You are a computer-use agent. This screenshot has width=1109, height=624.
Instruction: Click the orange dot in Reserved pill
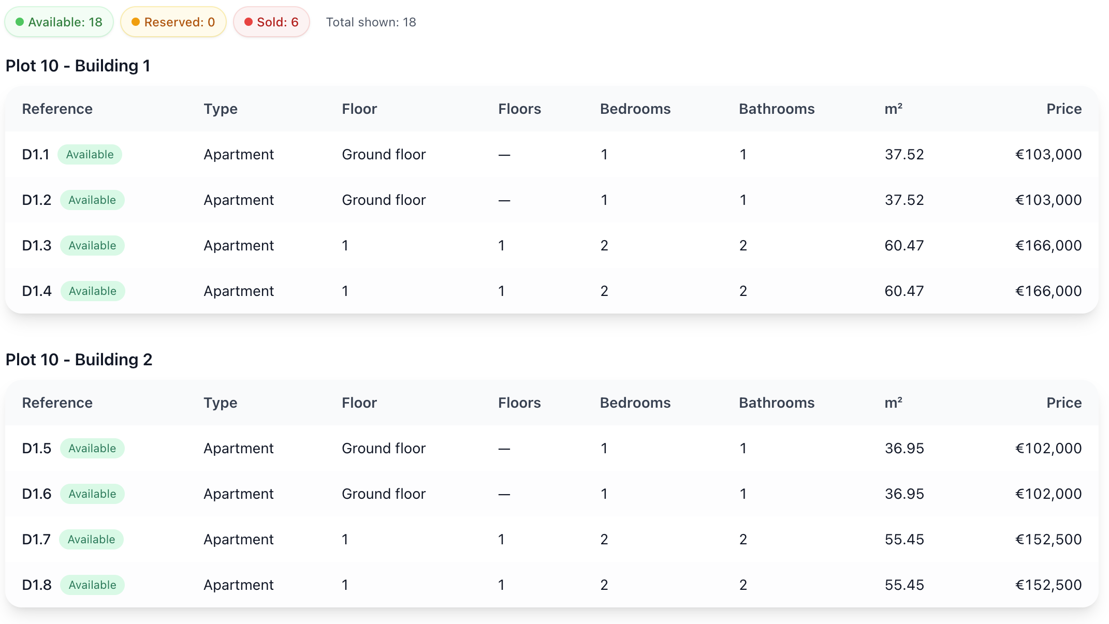(x=136, y=22)
